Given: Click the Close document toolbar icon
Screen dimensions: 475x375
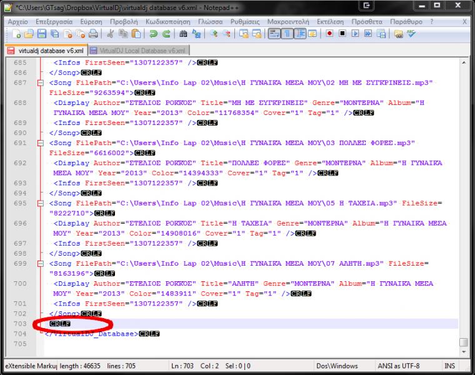Looking at the screenshot, I should [x=68, y=34].
